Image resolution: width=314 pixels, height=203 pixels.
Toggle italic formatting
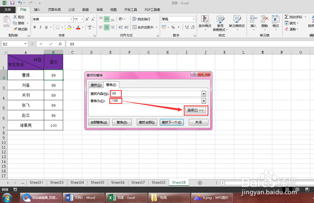40,27
